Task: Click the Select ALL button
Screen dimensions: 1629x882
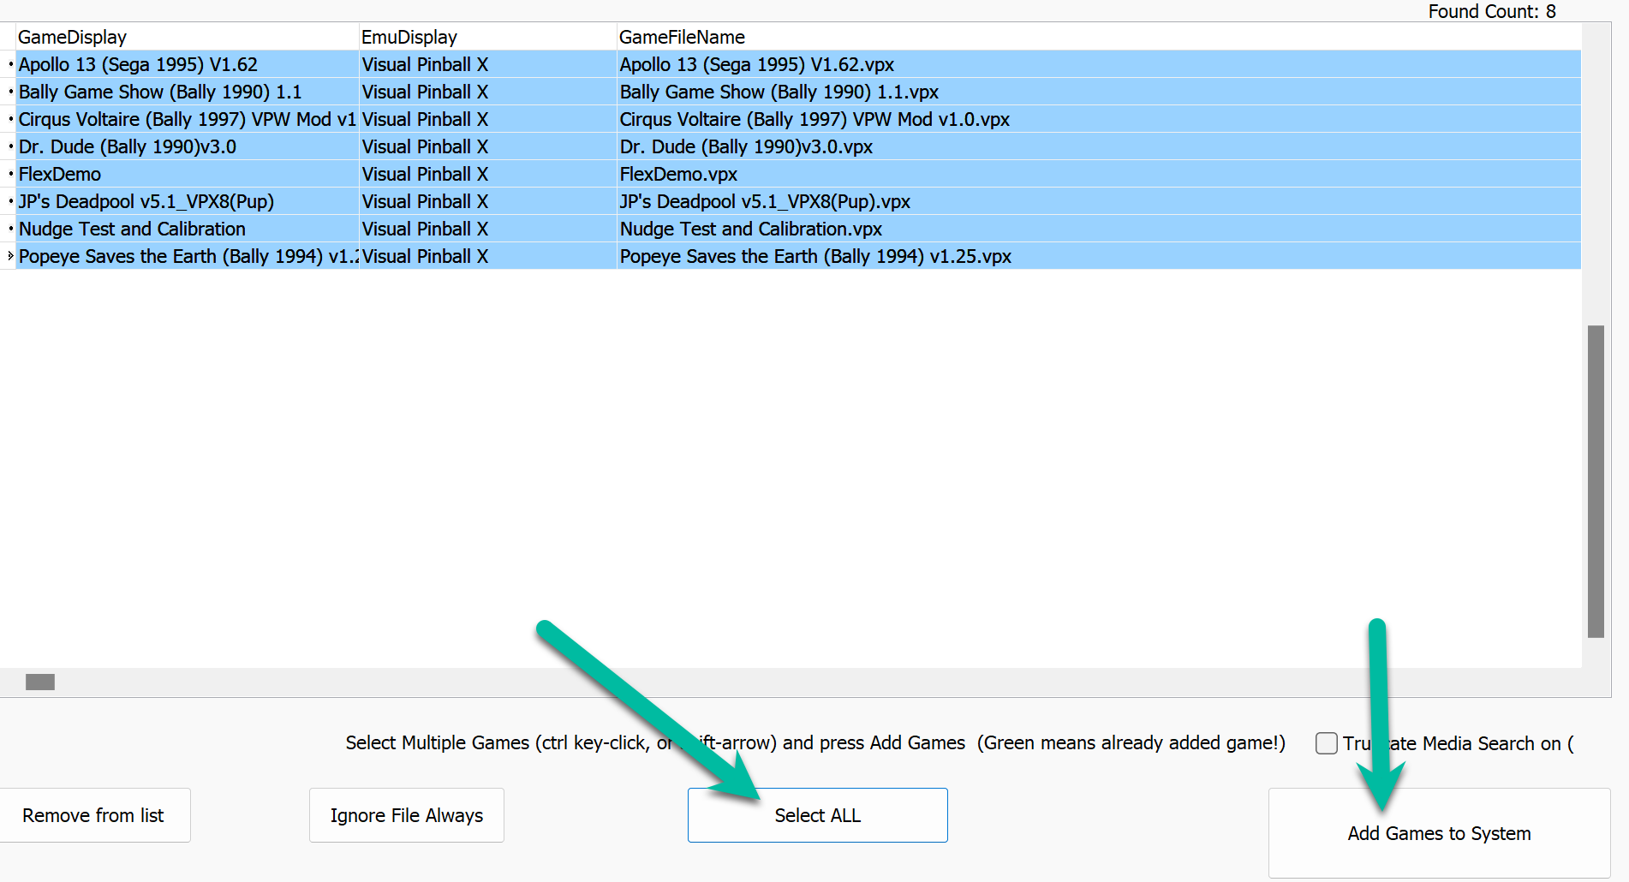Action: (x=816, y=814)
